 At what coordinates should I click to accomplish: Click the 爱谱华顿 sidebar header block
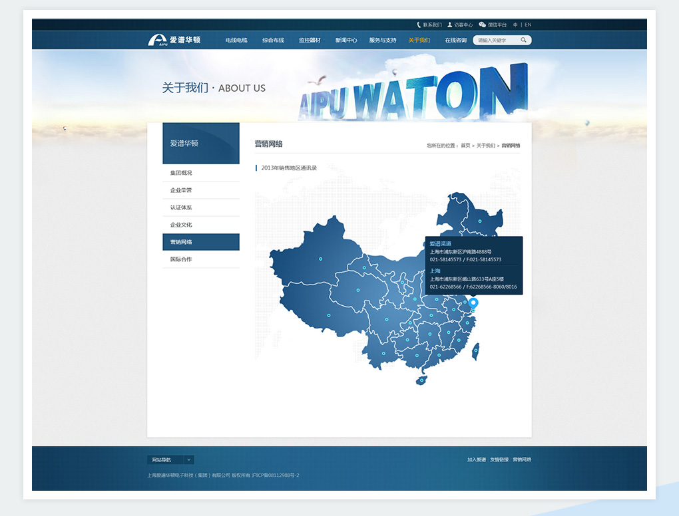[201, 143]
